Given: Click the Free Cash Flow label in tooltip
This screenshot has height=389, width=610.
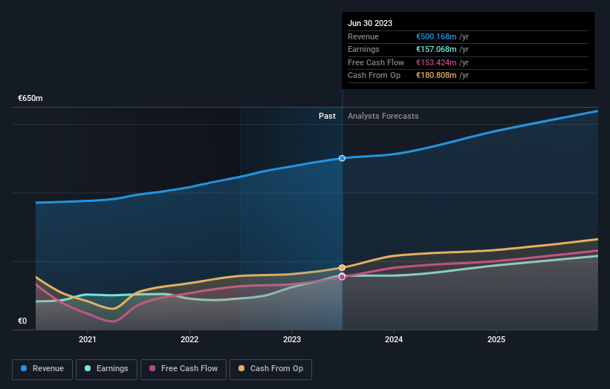Looking at the screenshot, I should 376,62.
